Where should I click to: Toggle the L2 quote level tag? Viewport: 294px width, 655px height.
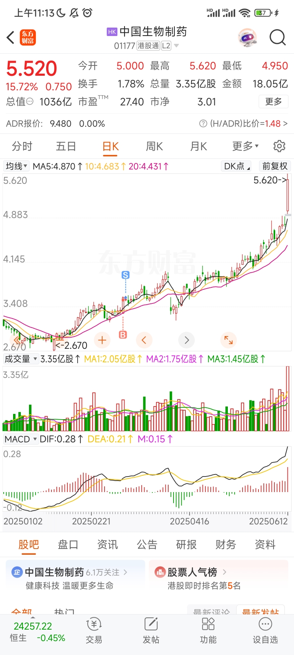click(166, 46)
